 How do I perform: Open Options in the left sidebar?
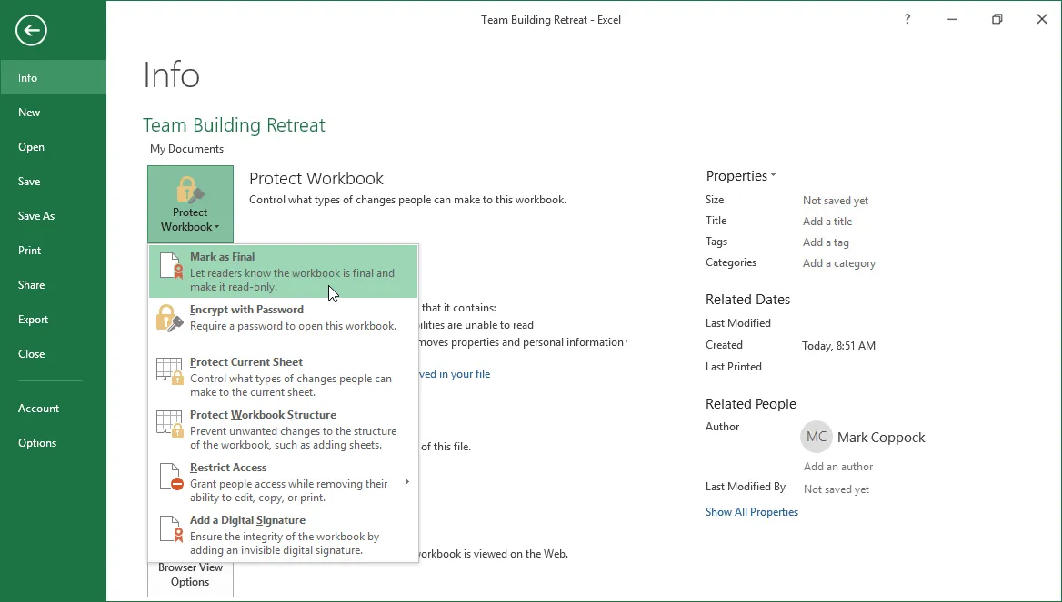point(37,443)
